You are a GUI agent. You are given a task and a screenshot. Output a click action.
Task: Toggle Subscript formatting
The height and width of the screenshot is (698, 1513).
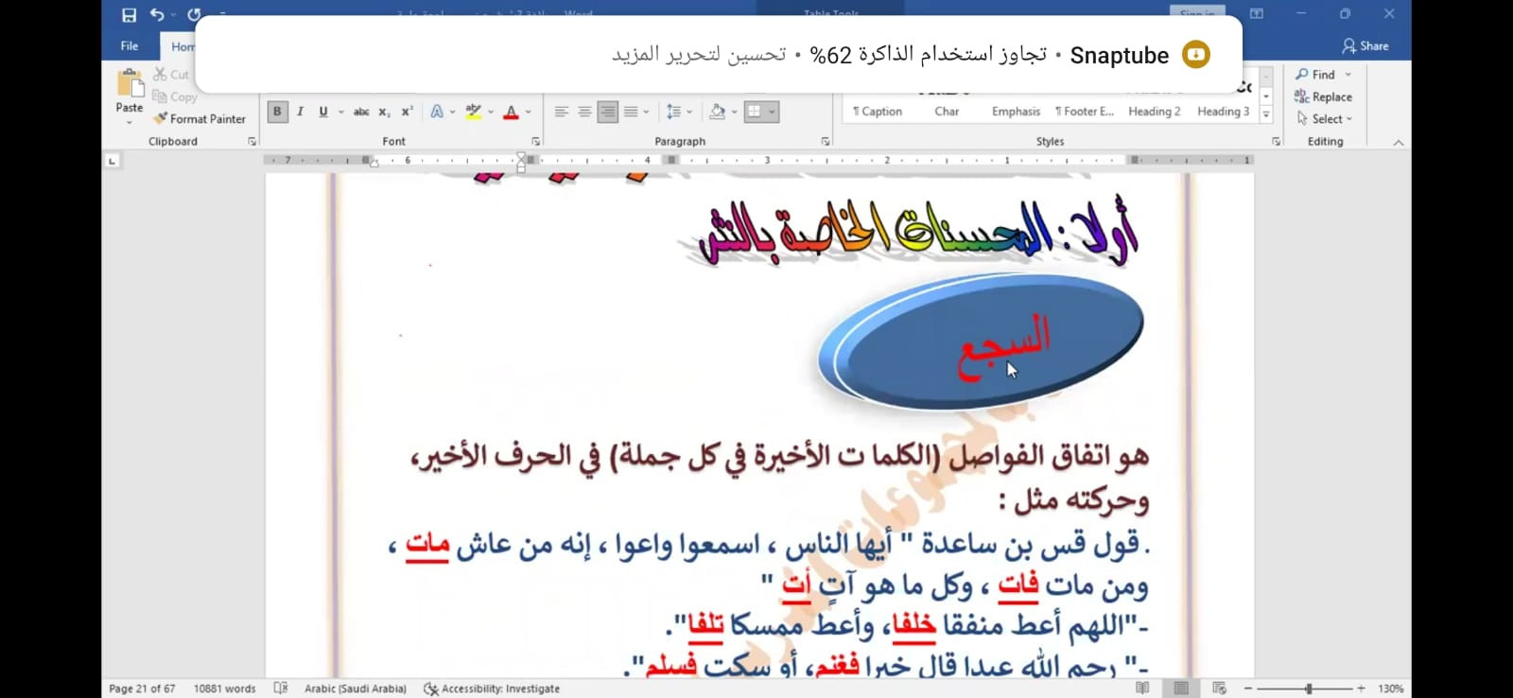(384, 112)
